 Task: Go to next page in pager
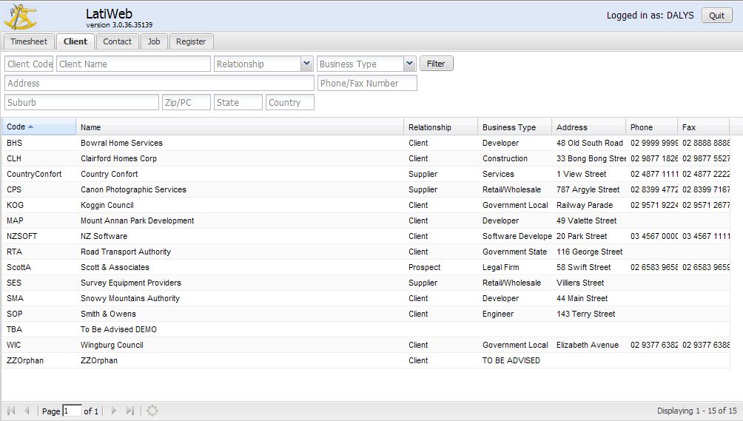pos(114,411)
